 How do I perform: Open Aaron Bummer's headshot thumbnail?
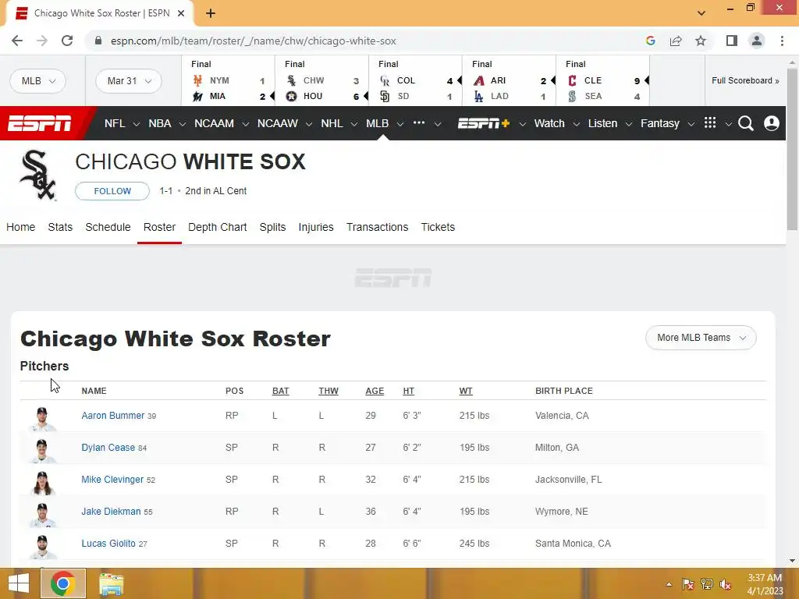pyautogui.click(x=42, y=419)
